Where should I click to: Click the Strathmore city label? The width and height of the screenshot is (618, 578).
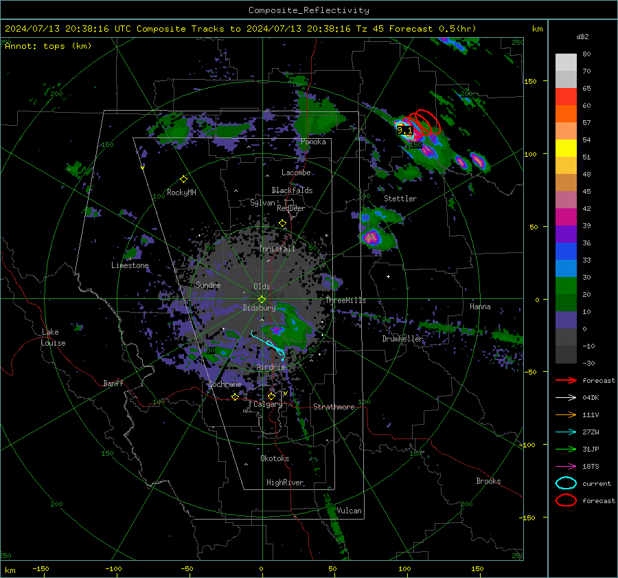coord(334,407)
